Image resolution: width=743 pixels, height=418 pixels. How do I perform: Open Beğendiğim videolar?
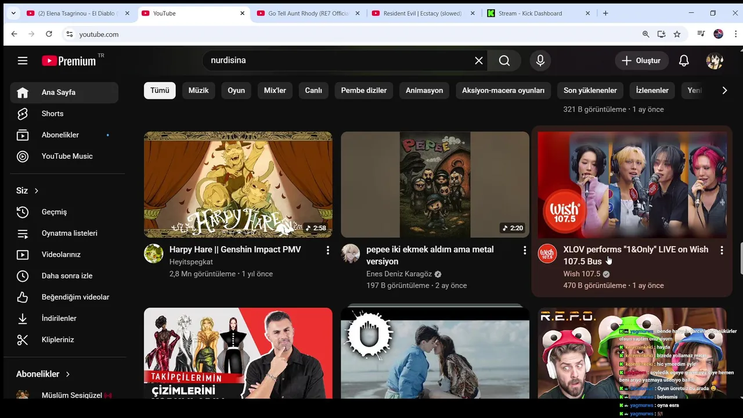[64, 297]
